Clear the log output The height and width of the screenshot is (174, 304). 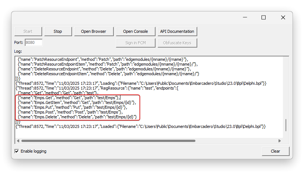point(276,151)
